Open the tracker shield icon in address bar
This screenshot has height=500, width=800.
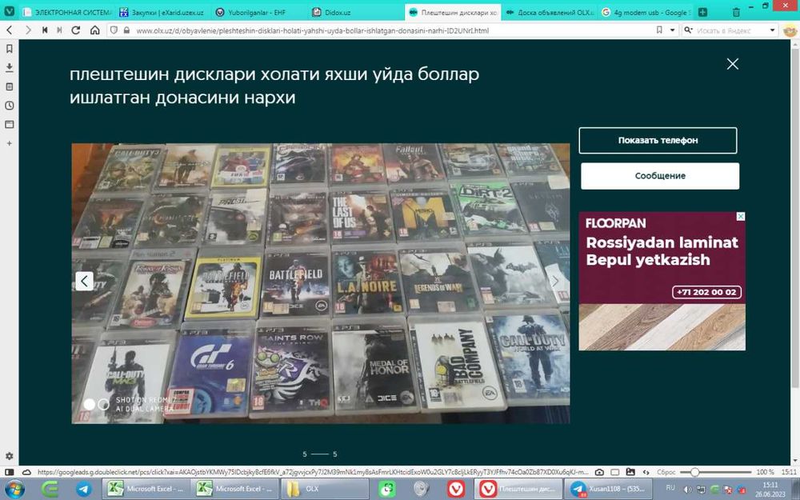[x=114, y=30]
